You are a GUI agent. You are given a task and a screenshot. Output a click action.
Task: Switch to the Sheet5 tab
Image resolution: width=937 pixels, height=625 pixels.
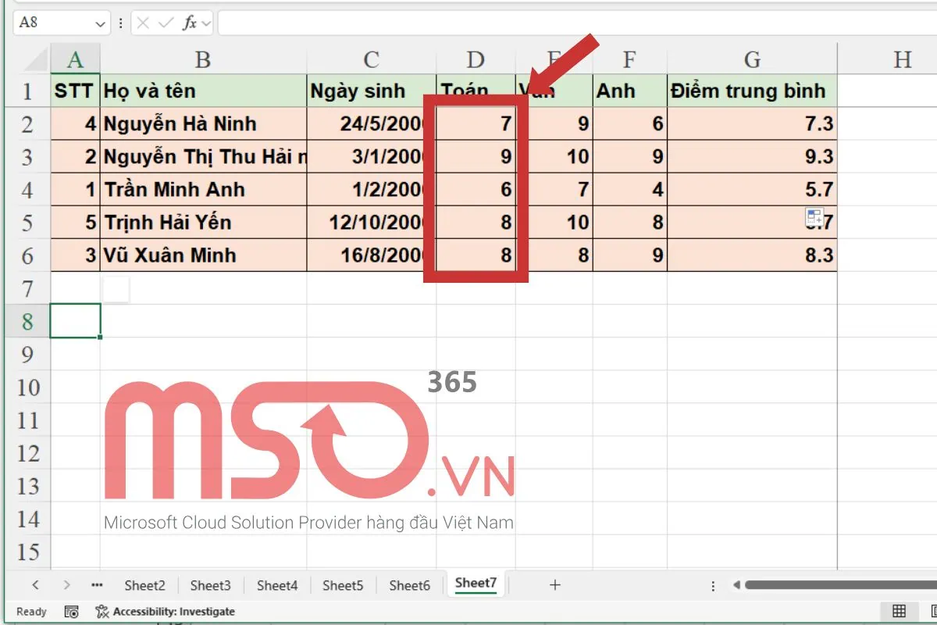pyautogui.click(x=343, y=584)
